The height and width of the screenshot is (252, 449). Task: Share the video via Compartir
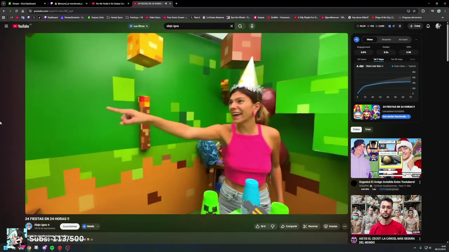point(289,226)
